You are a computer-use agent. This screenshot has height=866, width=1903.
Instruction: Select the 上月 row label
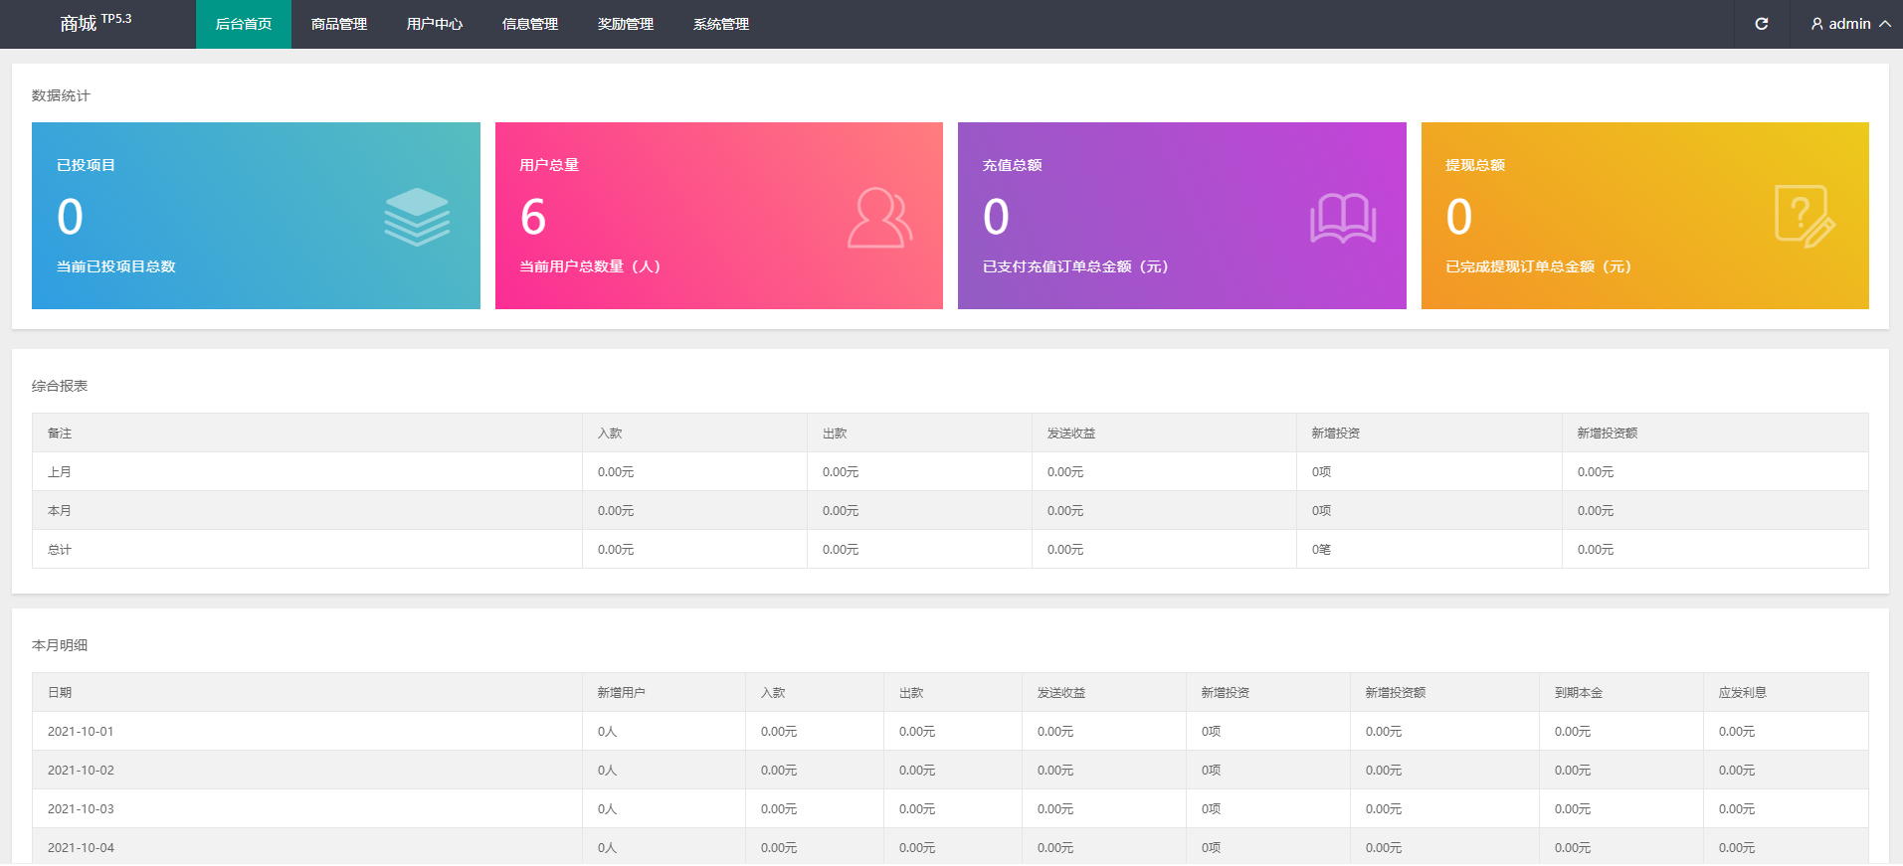coord(60,472)
